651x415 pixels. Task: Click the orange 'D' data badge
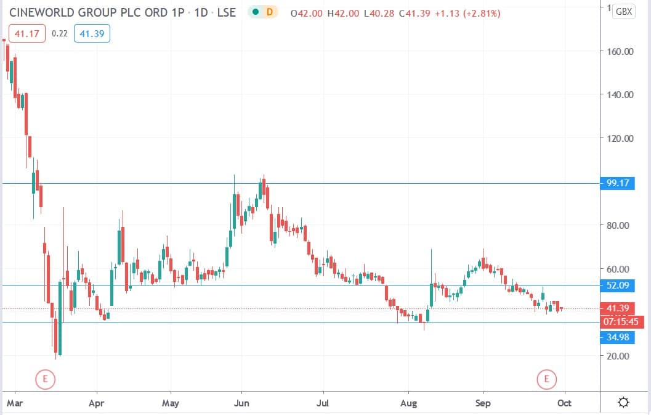[269, 12]
